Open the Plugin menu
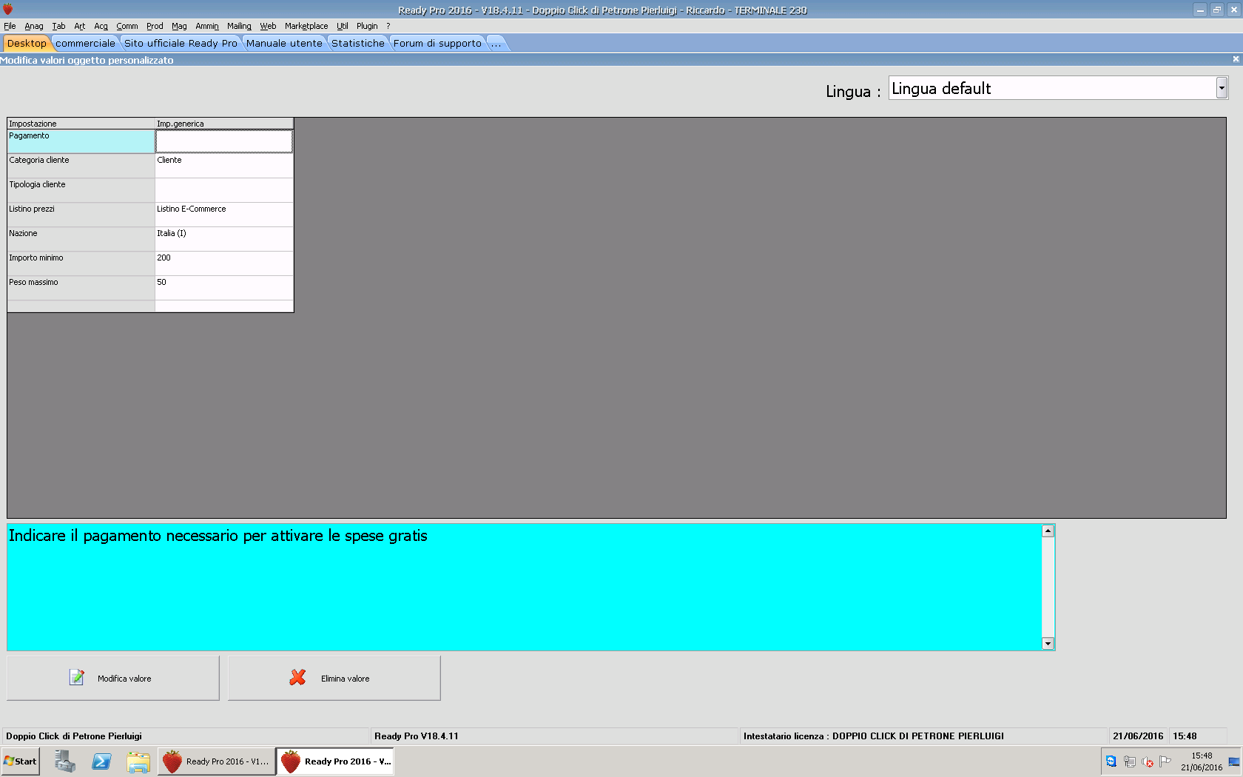 pyautogui.click(x=367, y=26)
